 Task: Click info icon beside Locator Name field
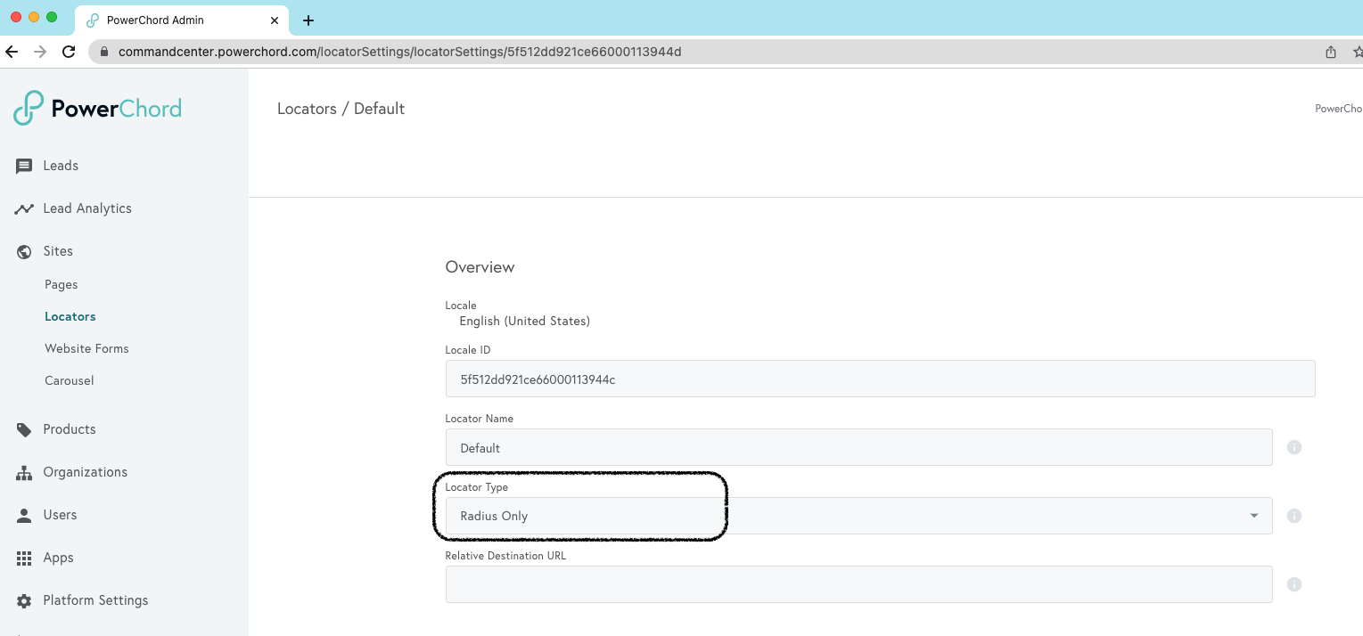coord(1294,447)
